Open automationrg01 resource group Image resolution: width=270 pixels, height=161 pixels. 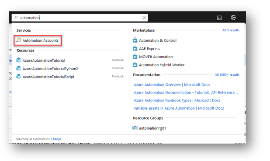[x=152, y=128]
